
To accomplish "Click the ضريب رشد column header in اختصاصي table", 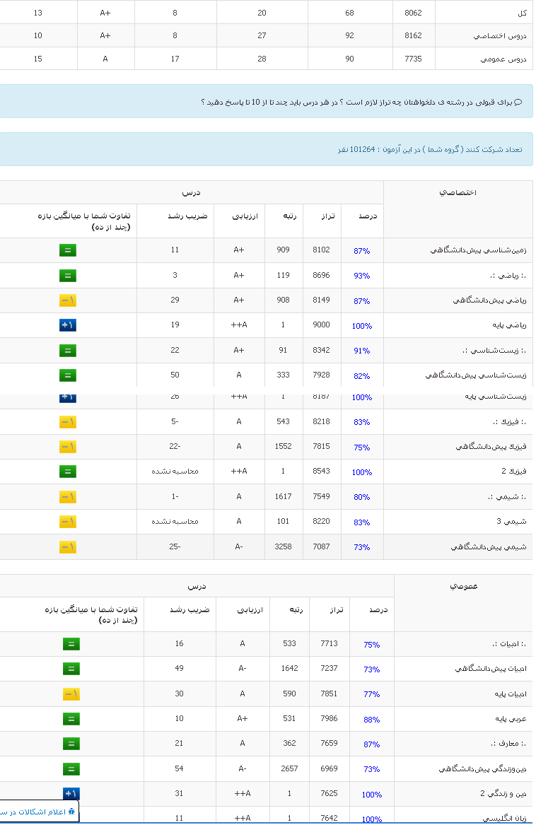I will pos(187,216).
